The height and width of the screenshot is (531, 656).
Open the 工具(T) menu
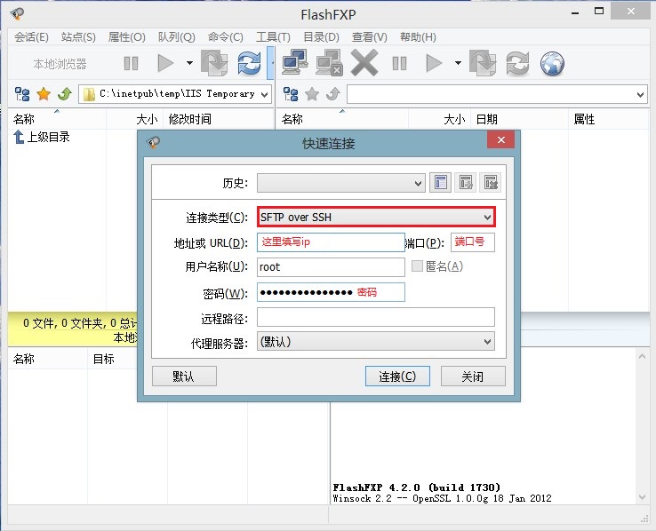273,37
